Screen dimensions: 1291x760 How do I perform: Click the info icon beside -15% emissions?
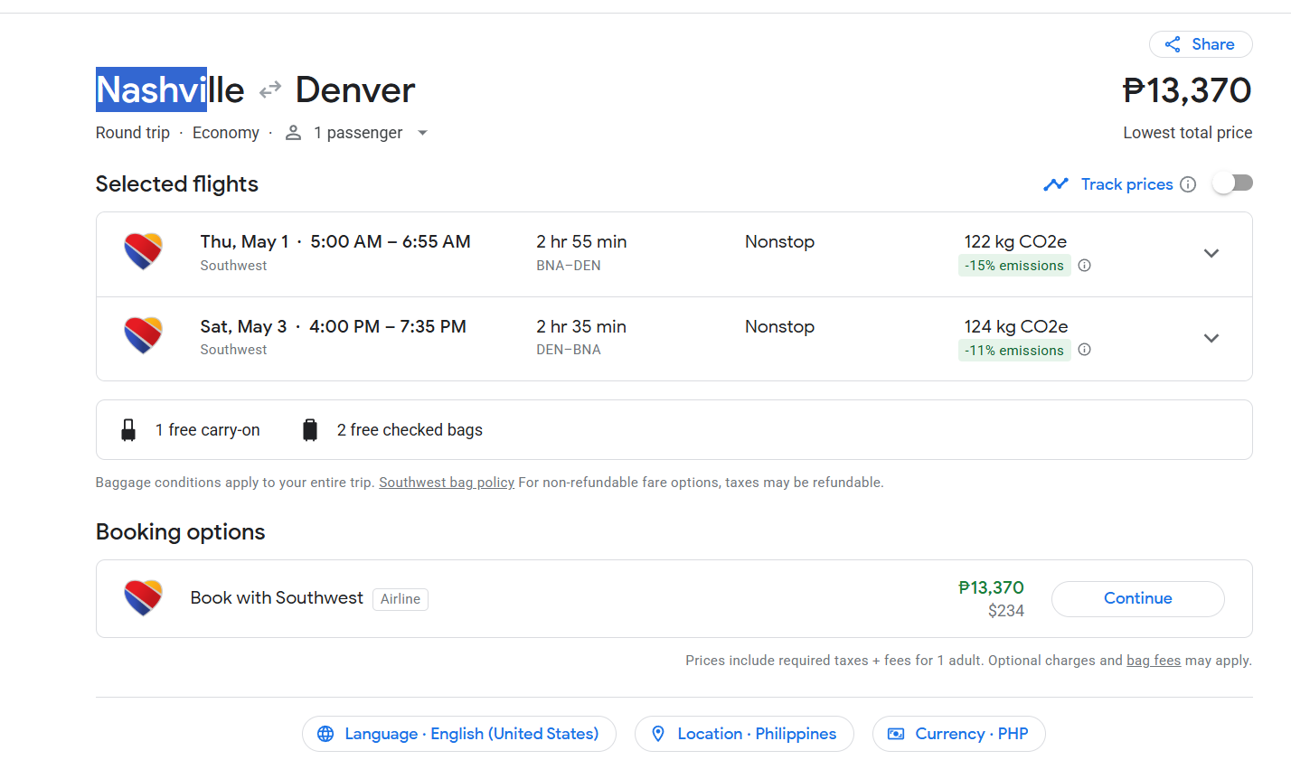click(x=1085, y=266)
